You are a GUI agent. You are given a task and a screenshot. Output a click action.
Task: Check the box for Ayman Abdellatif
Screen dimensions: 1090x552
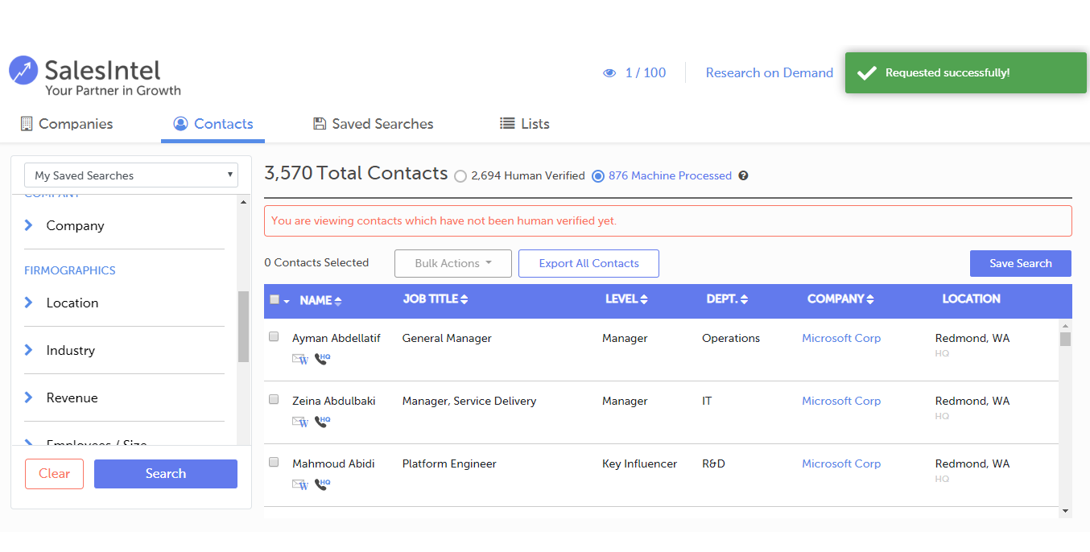274,336
